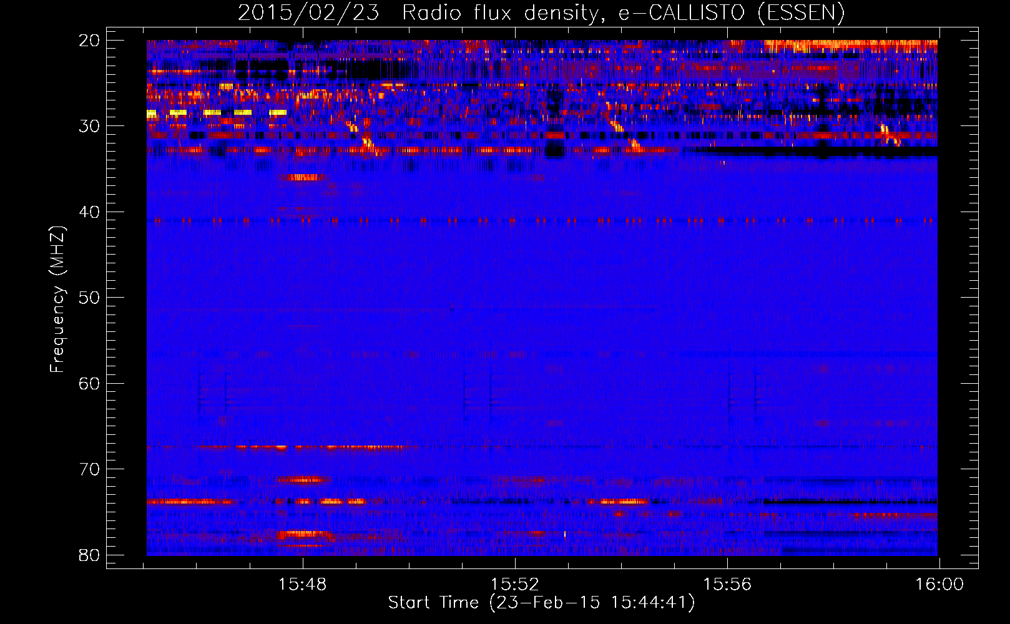This screenshot has width=1010, height=624.
Task: Click the 15:56 time tick label
Action: (x=727, y=585)
